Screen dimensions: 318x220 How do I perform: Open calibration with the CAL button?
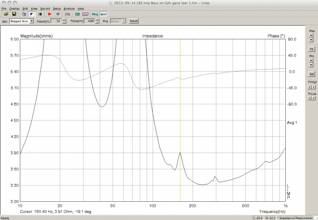point(68,14)
